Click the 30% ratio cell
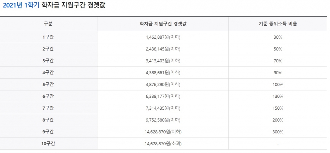Image resolution: width=330 pixels, height=153 pixels. (x=277, y=37)
